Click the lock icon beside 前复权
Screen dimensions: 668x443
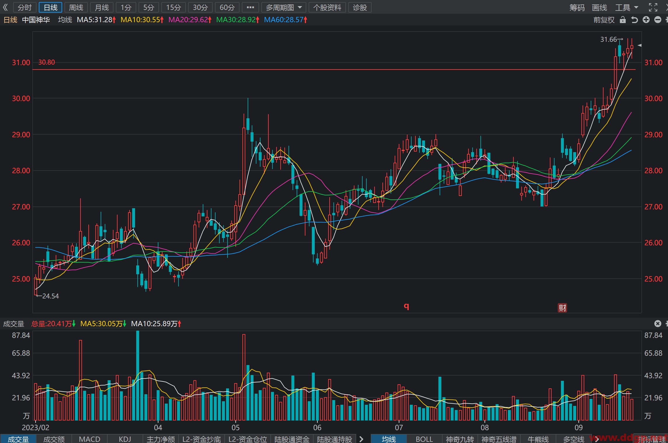pyautogui.click(x=623, y=20)
